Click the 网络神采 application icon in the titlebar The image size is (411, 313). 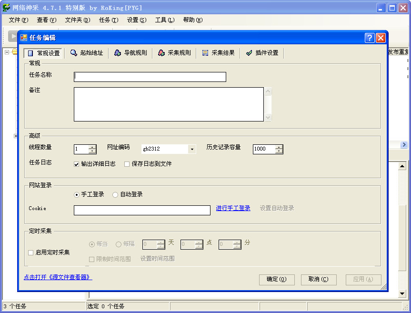(5, 7)
